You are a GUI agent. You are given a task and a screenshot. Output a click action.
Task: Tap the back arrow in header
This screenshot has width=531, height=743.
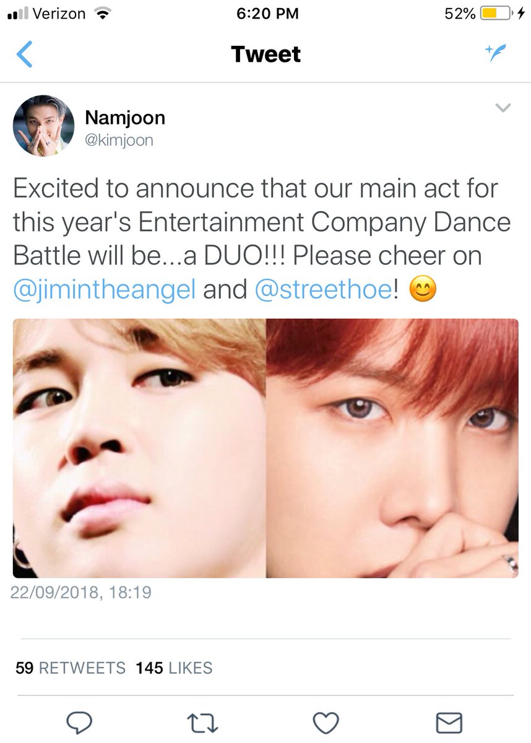click(x=24, y=54)
